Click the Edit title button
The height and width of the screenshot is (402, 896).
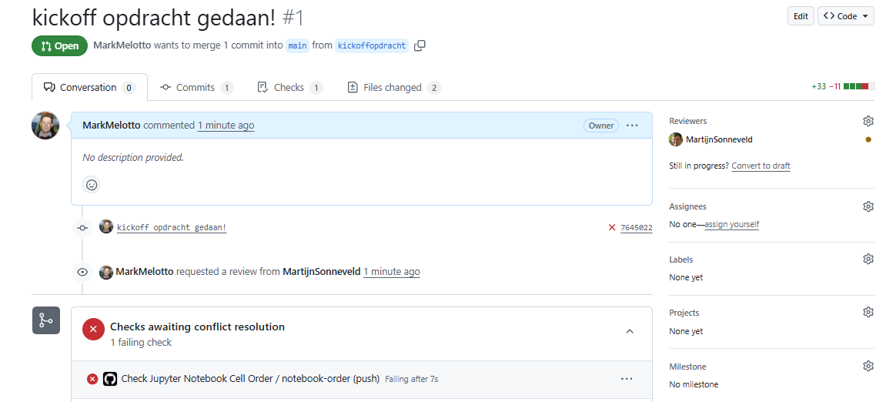pyautogui.click(x=801, y=16)
